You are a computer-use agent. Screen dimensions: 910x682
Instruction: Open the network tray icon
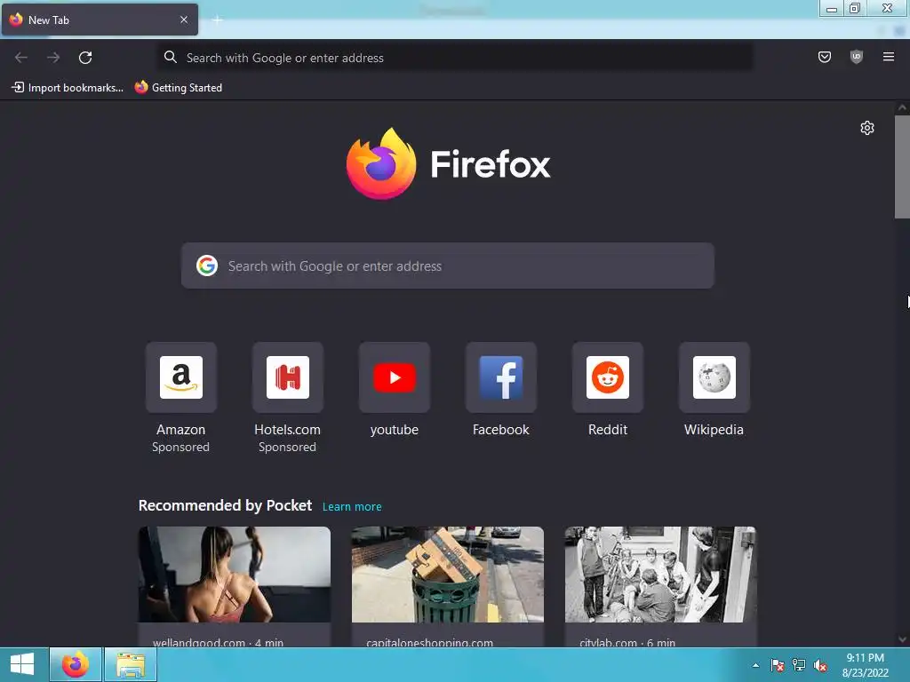799,665
